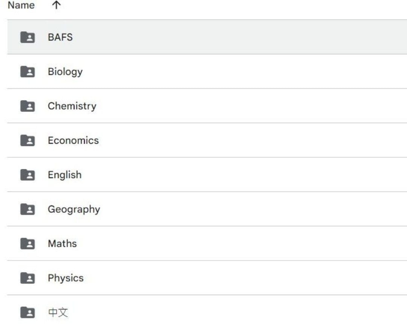Viewport: 407px width, 324px height.
Task: Reverse sort order with the up arrow
Action: [x=56, y=5]
